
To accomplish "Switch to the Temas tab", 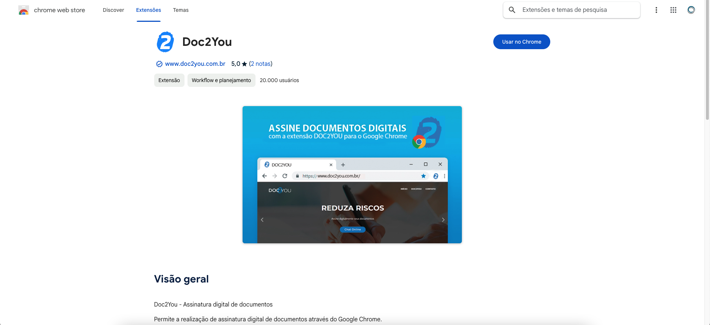I will pyautogui.click(x=181, y=10).
